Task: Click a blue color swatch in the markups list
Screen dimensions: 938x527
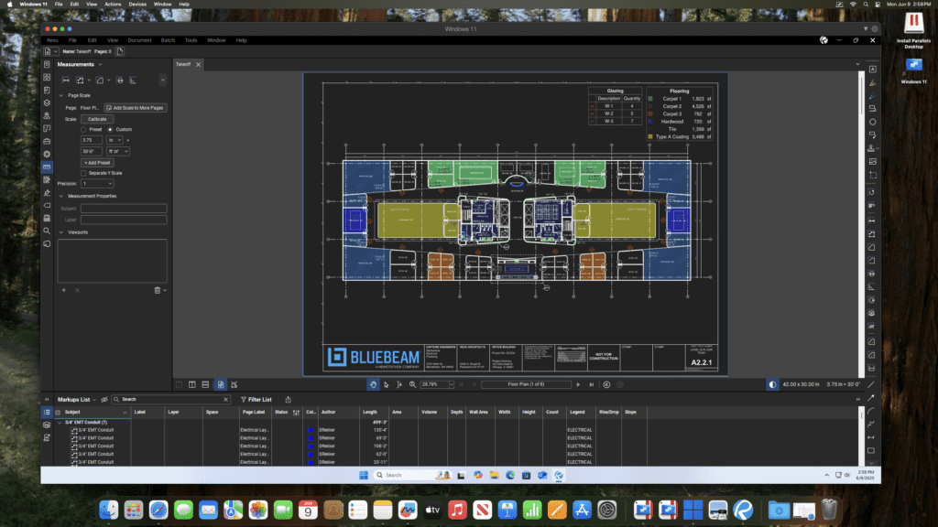Action: coord(310,430)
